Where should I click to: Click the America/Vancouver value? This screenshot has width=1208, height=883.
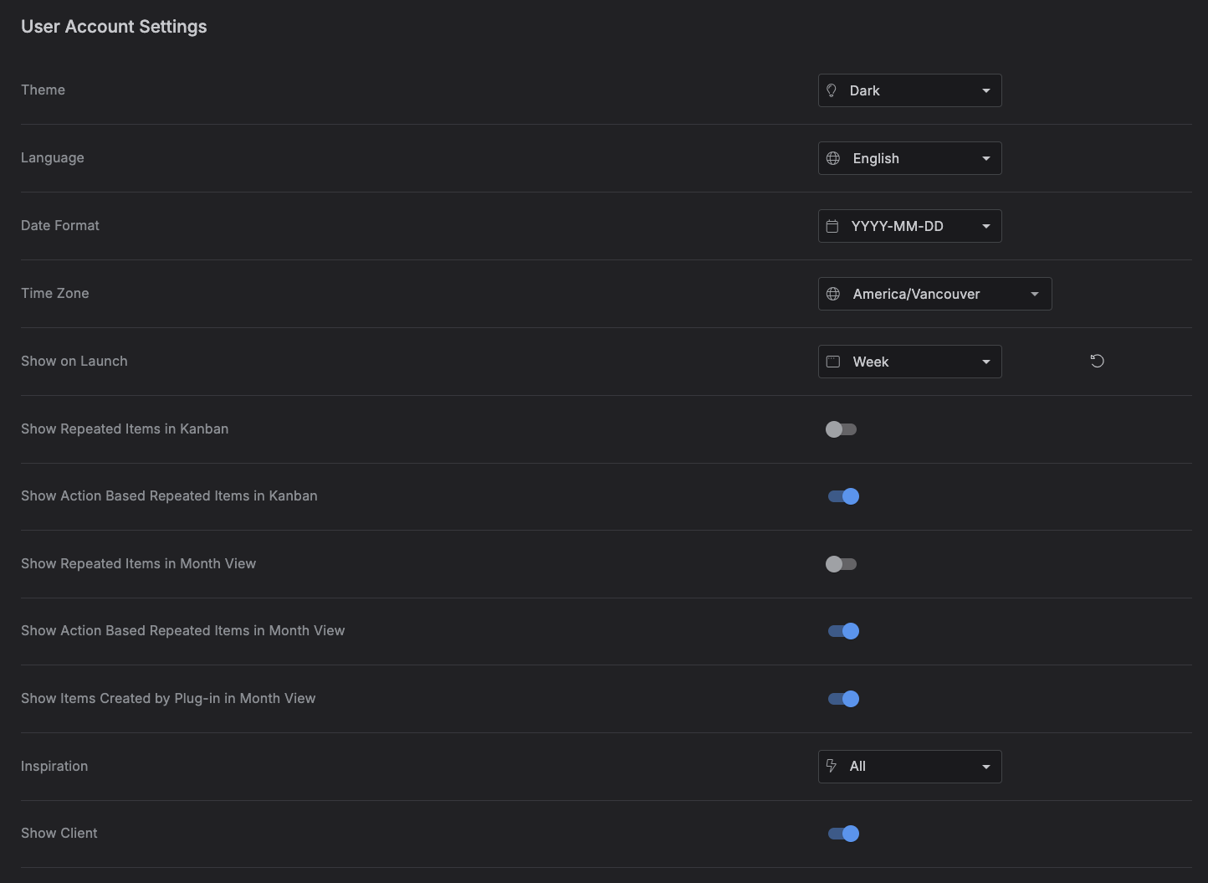[x=916, y=294]
